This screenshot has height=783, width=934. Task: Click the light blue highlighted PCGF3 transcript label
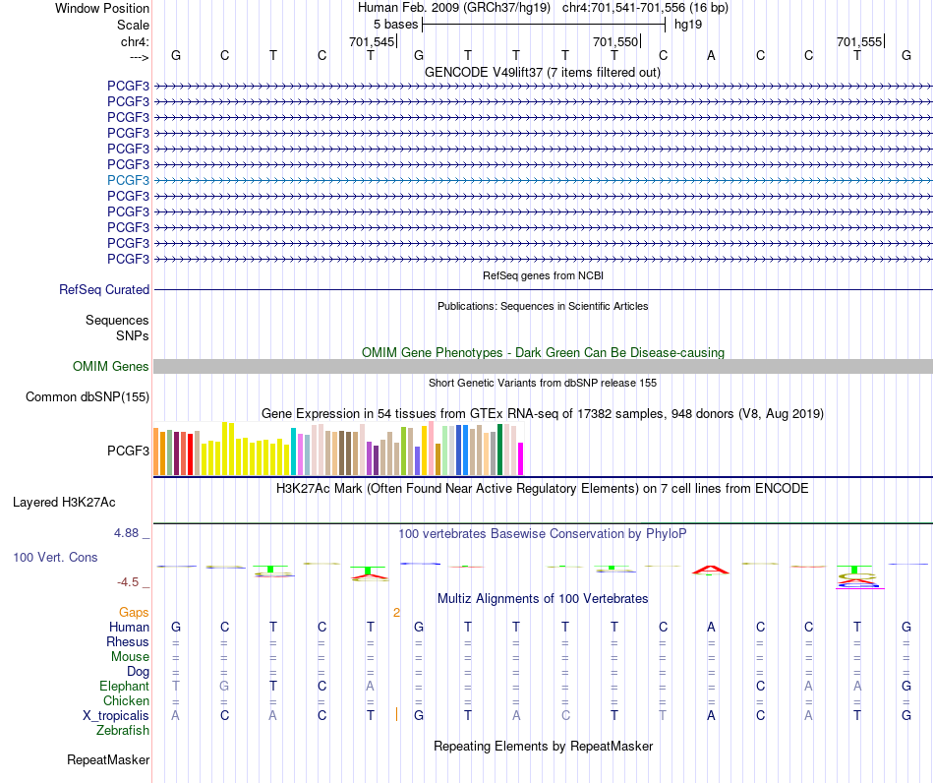128,180
